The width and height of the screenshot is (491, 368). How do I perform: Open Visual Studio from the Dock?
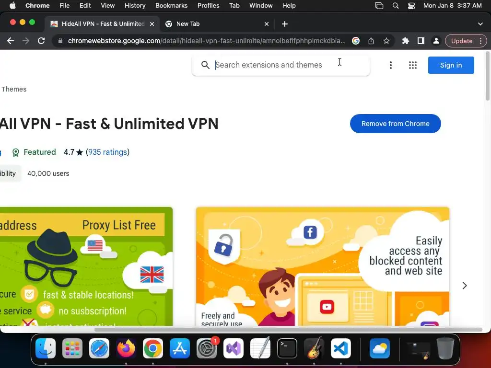(x=234, y=348)
